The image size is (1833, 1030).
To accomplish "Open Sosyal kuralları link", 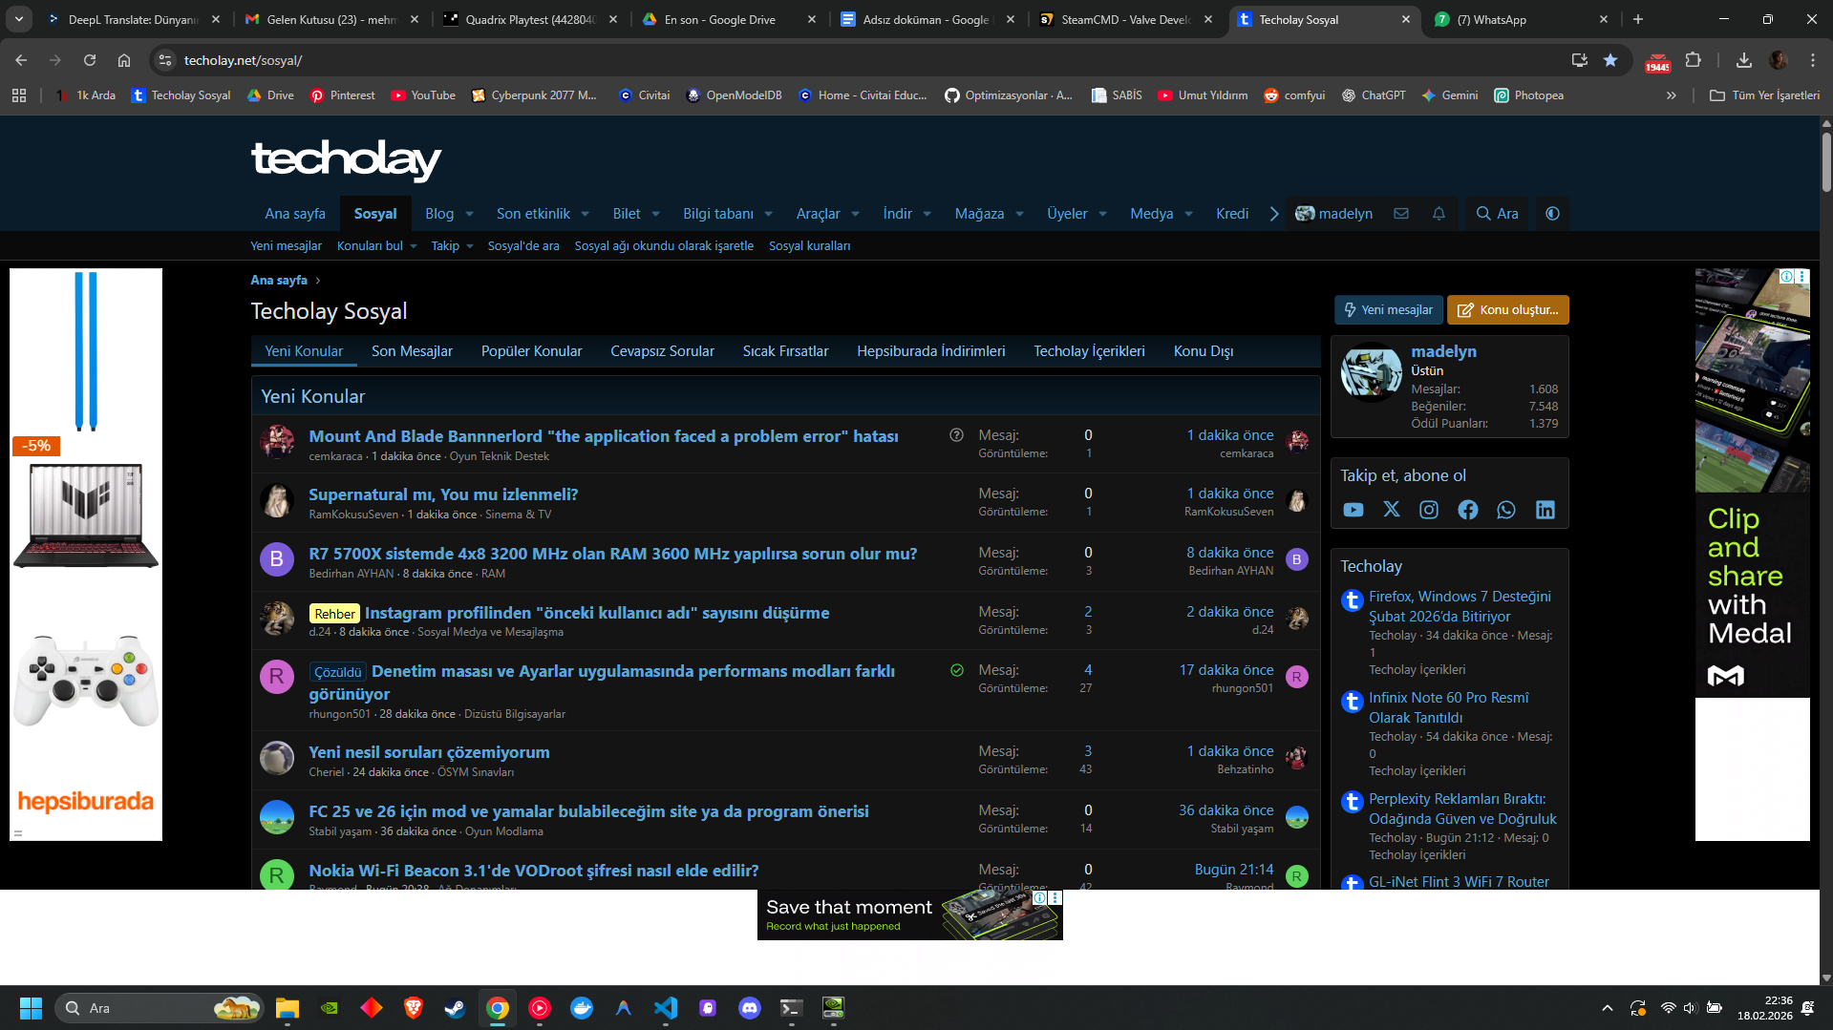I will click(809, 246).
